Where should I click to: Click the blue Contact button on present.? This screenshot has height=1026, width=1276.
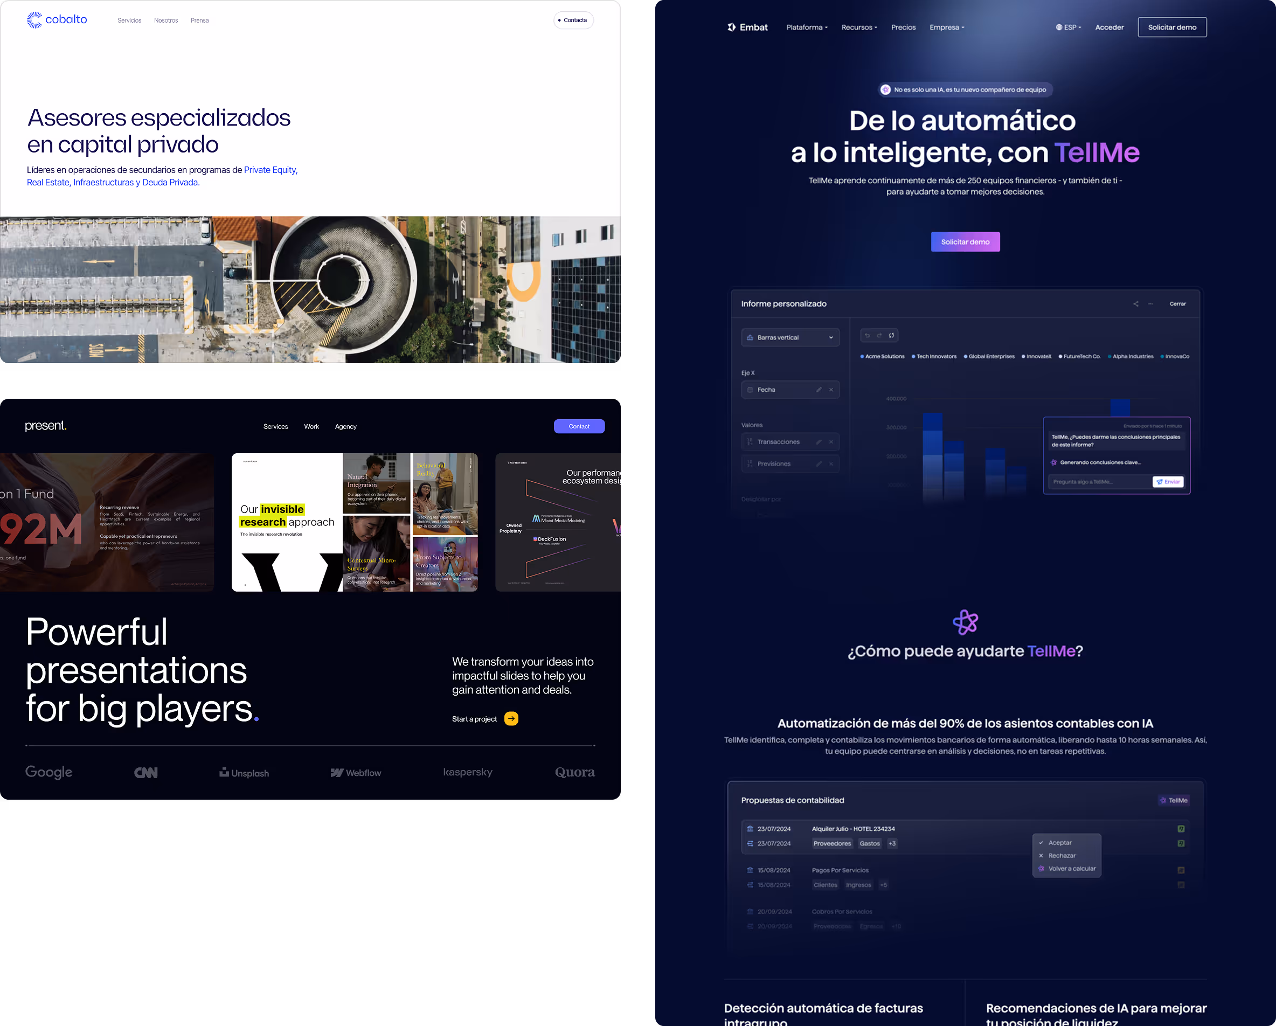click(x=579, y=427)
